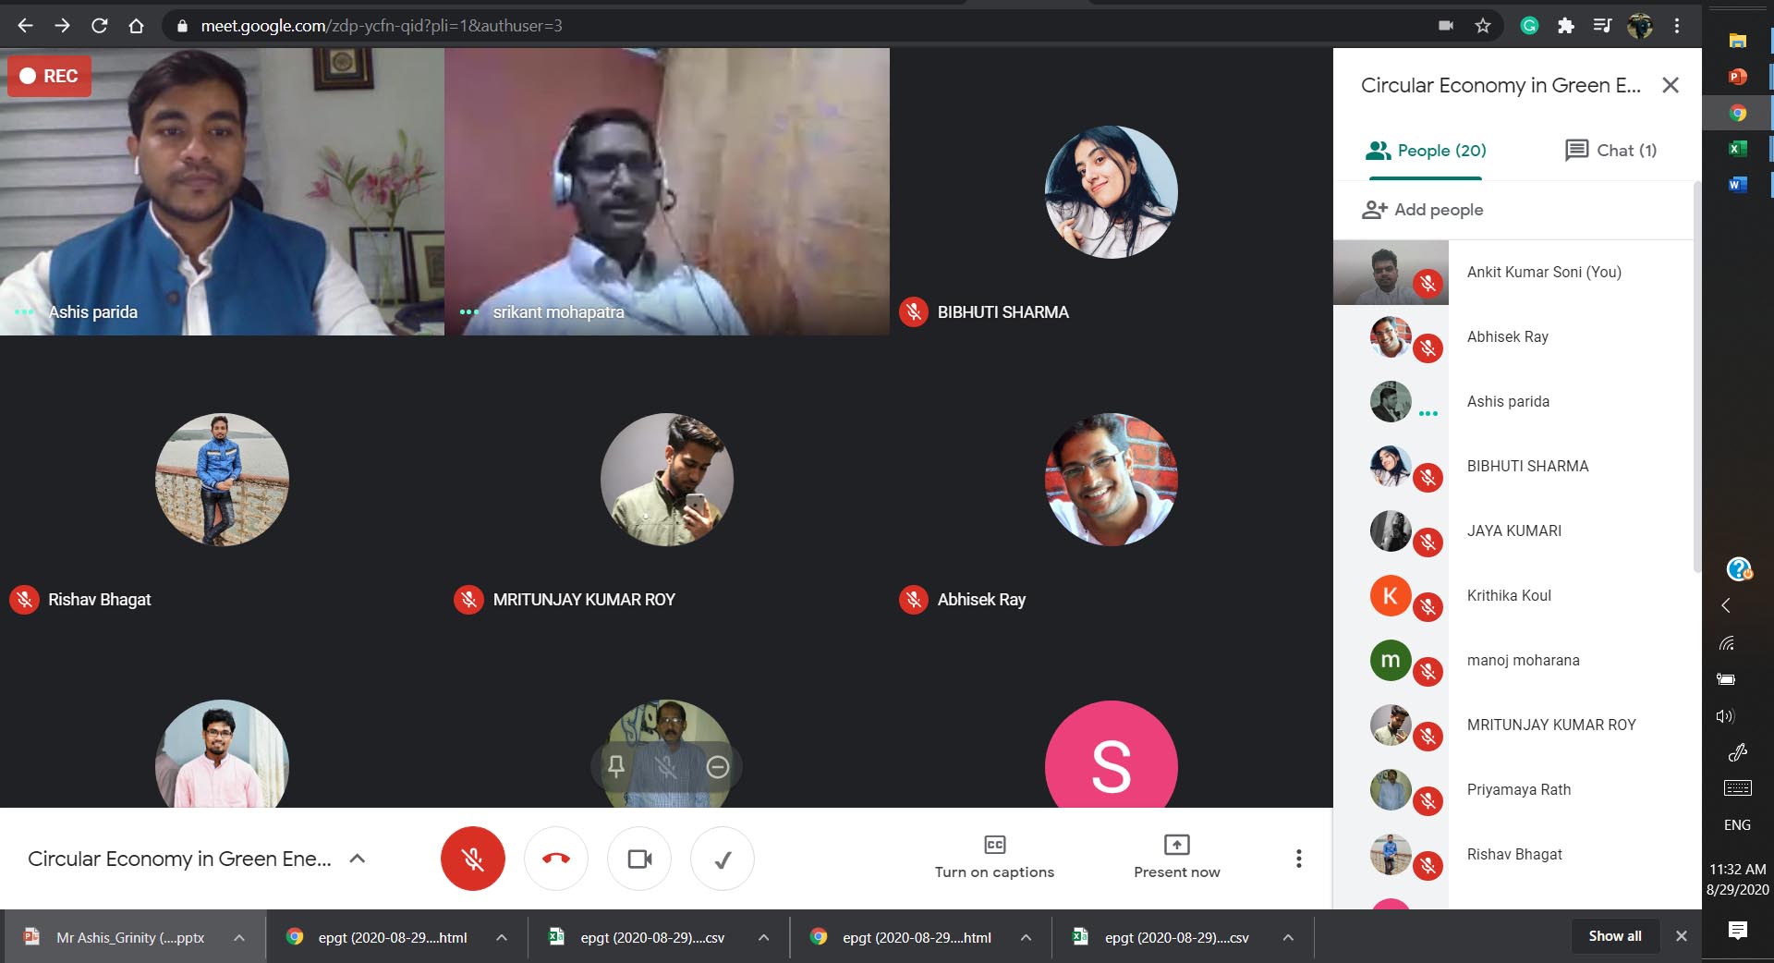Switch to the Chat (1) tab

coord(1610,151)
